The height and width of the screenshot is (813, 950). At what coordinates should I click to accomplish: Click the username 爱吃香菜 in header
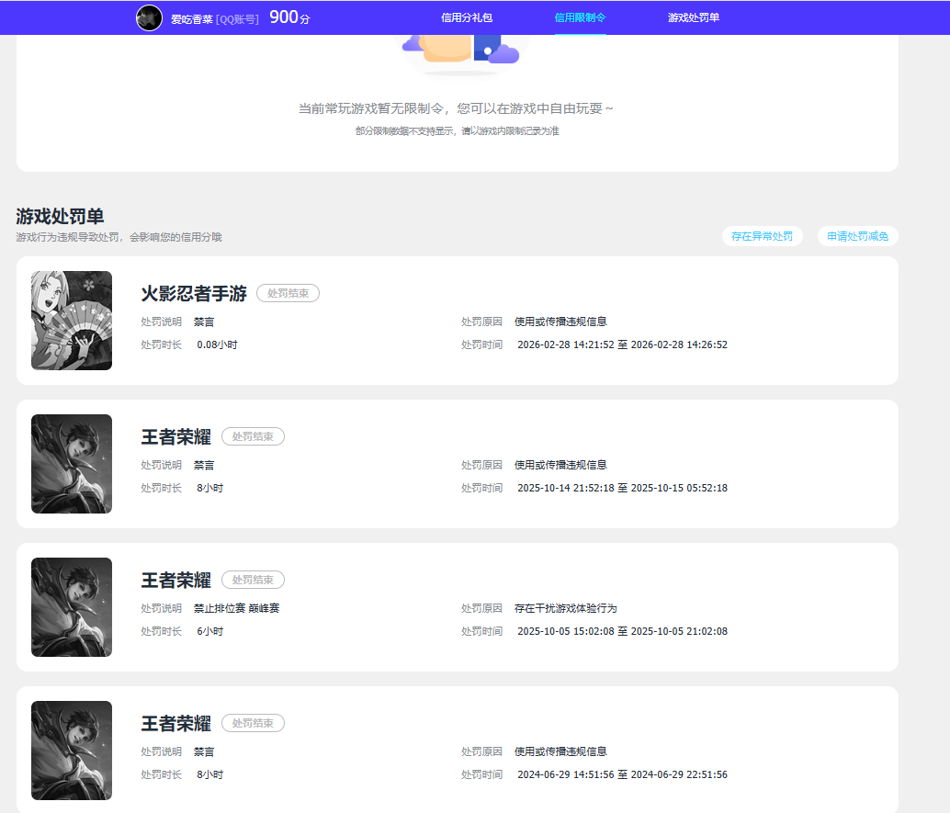pyautogui.click(x=191, y=18)
